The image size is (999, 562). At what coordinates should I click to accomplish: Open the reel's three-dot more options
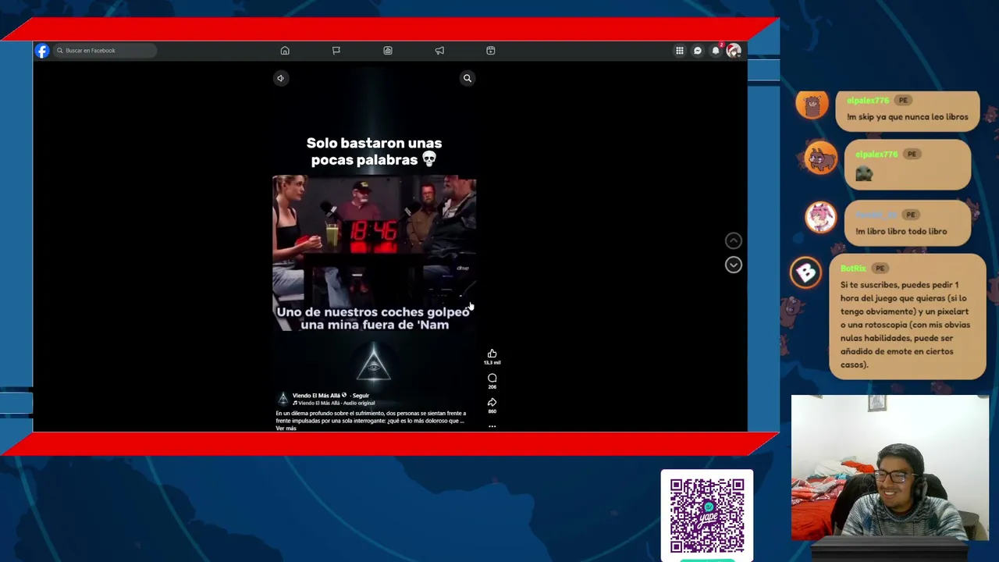[x=492, y=426]
